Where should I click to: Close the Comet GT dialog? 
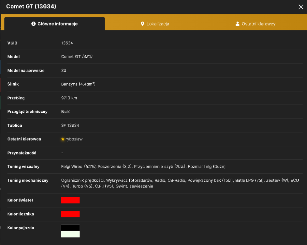pos(301,7)
